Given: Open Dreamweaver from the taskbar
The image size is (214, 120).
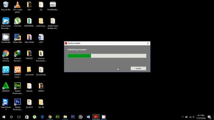Looking at the screenshot, I should (x=58, y=117).
